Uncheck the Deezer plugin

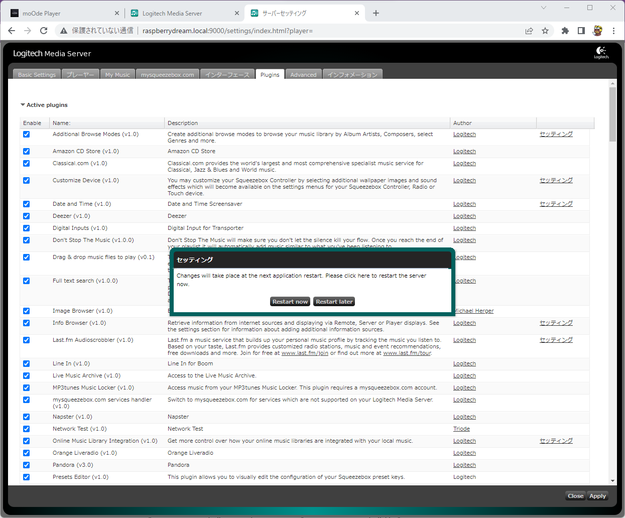(x=26, y=216)
